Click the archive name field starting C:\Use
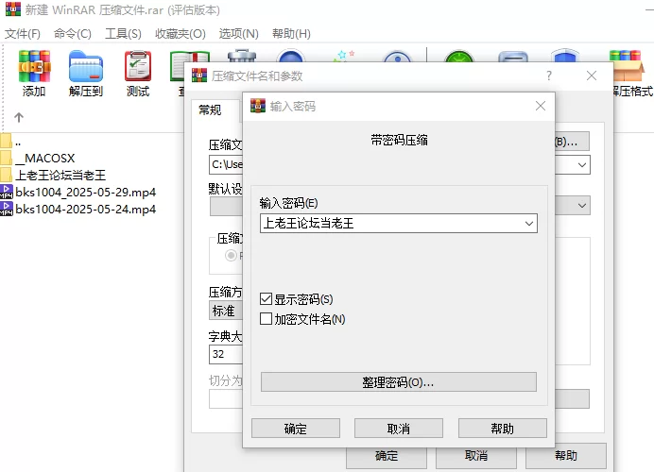The image size is (654, 472). (226, 165)
